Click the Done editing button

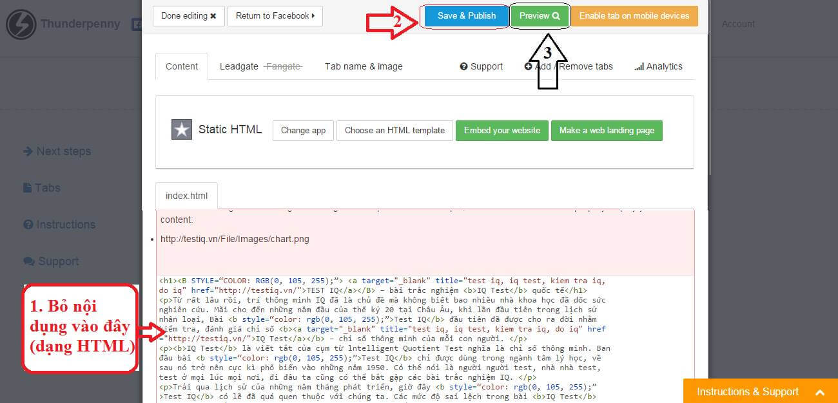[x=188, y=15]
